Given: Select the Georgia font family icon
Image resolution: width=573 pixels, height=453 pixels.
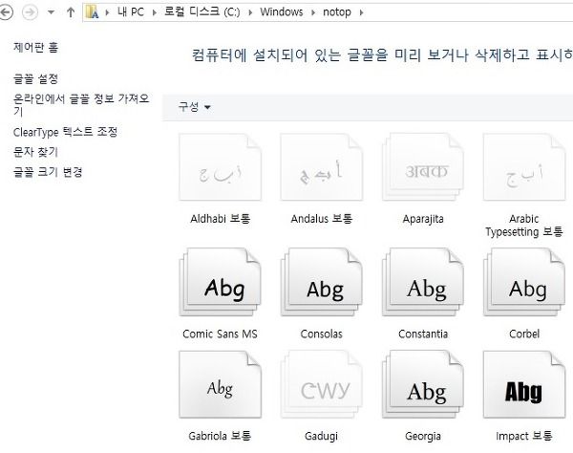Looking at the screenshot, I should pos(423,384).
